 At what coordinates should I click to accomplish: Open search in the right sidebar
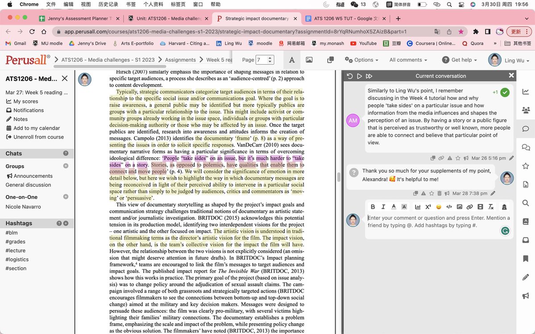click(526, 203)
